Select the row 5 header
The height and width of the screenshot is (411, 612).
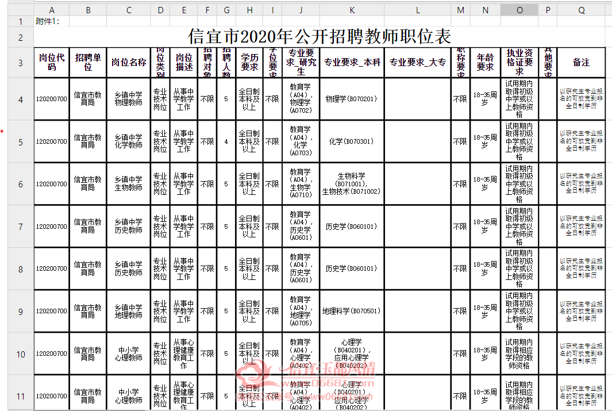21,142
